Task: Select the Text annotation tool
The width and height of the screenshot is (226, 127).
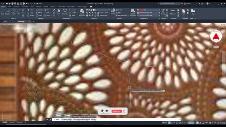Action: point(59,12)
